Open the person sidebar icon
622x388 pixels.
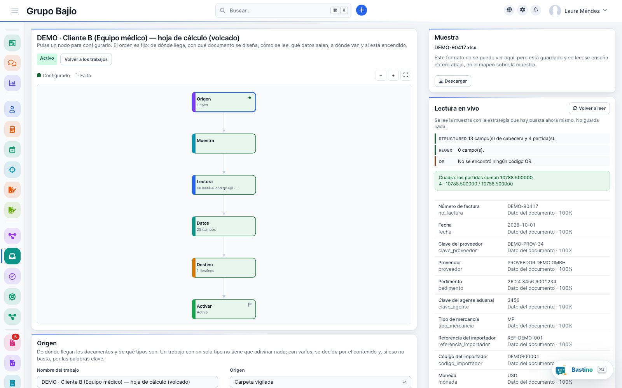[12, 109]
